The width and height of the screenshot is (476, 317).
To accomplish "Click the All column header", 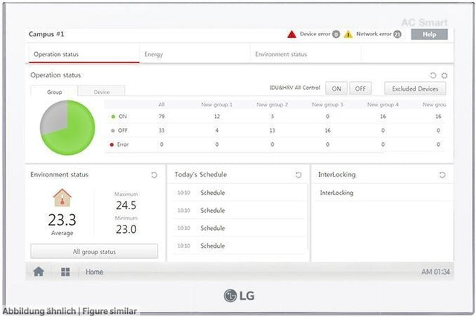I will click(161, 104).
